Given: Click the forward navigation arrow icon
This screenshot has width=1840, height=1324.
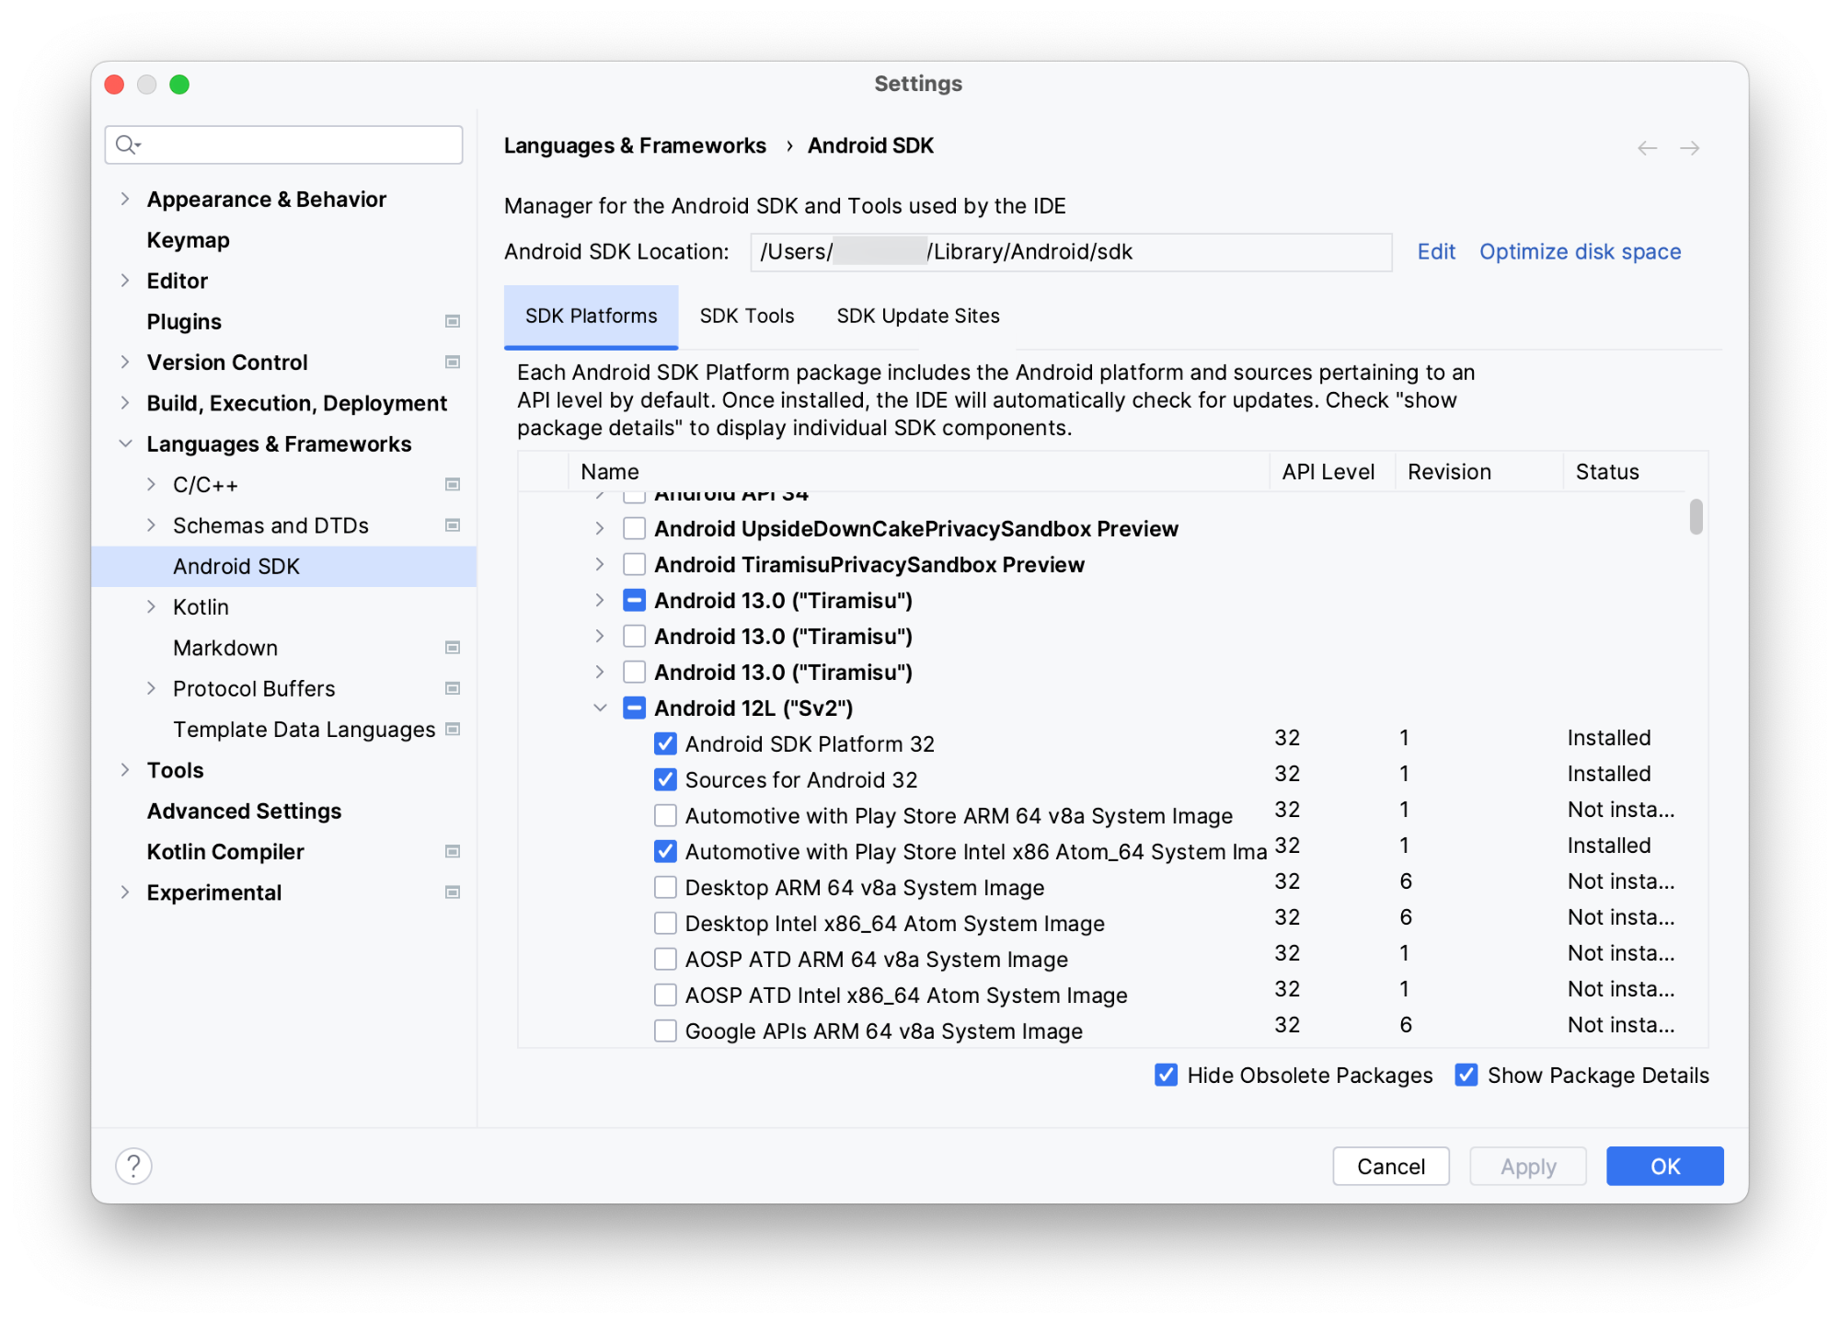Looking at the screenshot, I should [1690, 144].
